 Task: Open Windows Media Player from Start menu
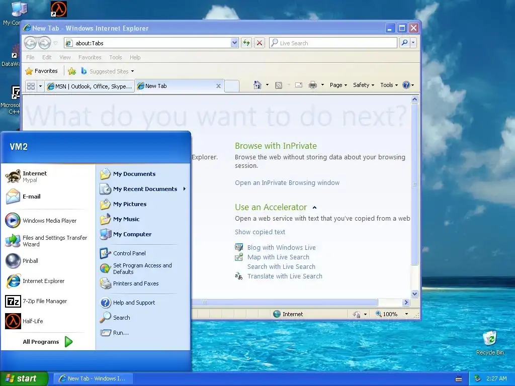[48, 221]
